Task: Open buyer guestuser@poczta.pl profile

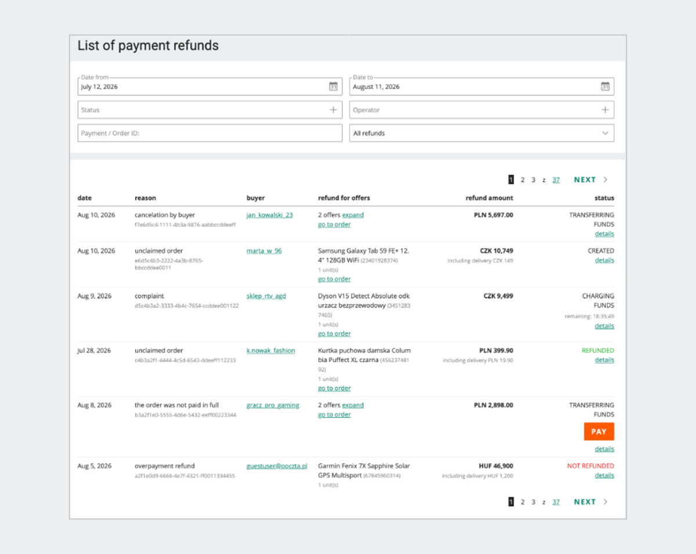Action: click(x=277, y=466)
